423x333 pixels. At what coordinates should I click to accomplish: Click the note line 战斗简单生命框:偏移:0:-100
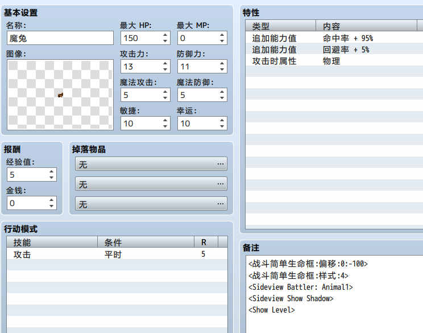point(308,264)
